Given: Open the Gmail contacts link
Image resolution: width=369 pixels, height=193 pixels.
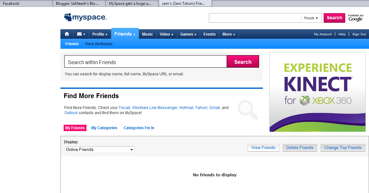Looking at the screenshot, I should pos(215,107).
